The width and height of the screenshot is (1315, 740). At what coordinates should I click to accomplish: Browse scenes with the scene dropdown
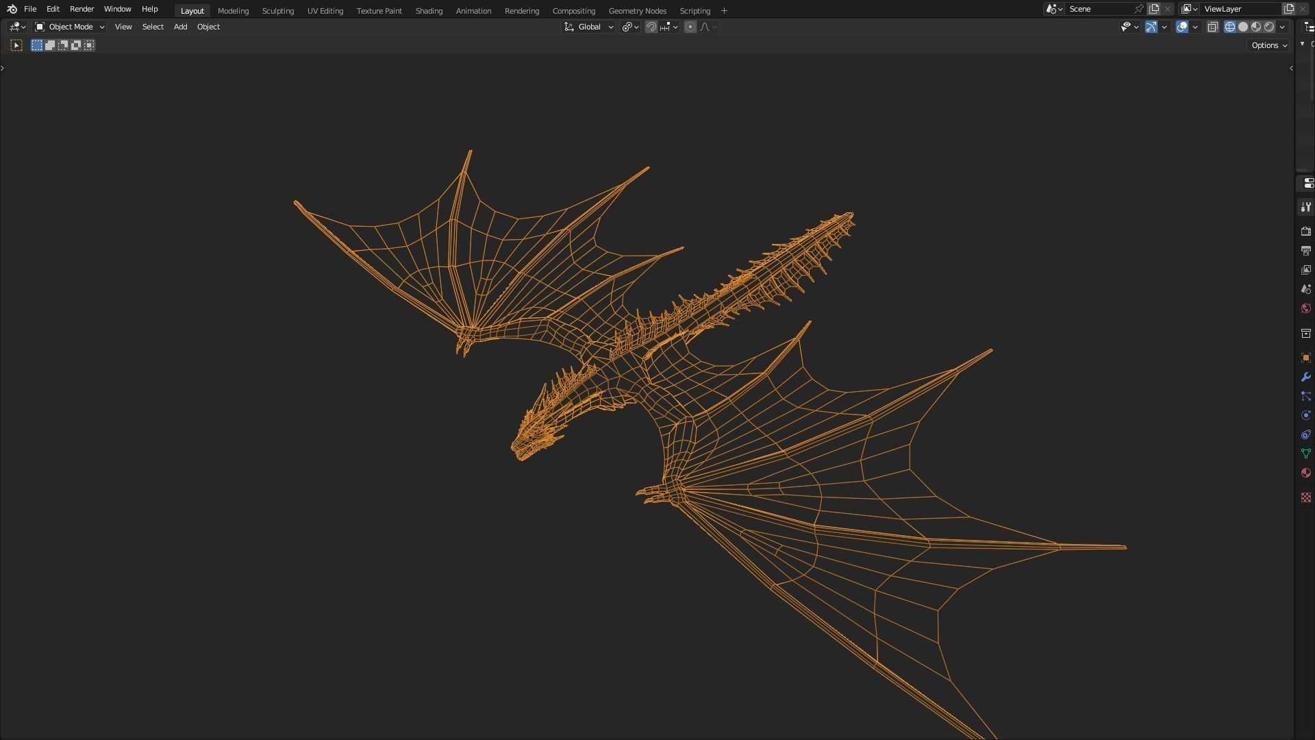[1053, 9]
